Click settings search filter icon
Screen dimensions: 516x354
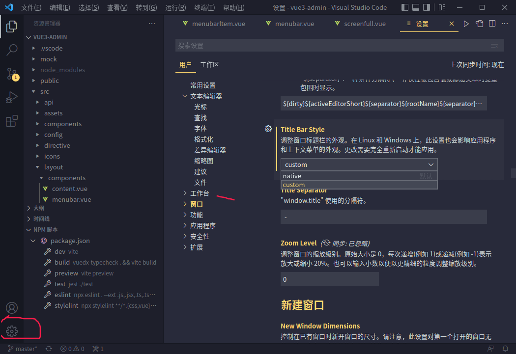(x=494, y=45)
